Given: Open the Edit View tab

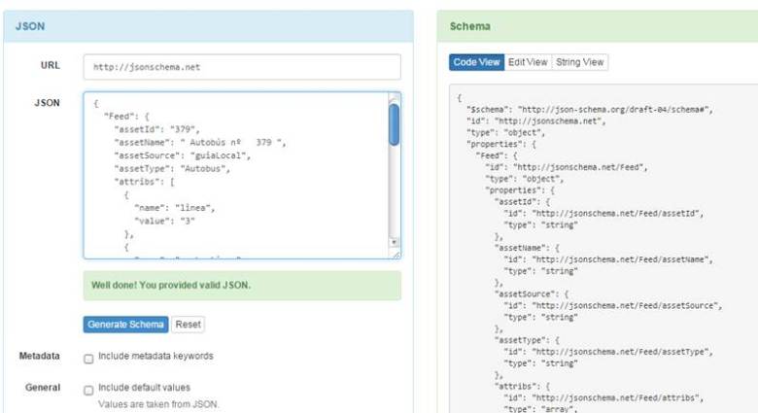Looking at the screenshot, I should 528,62.
